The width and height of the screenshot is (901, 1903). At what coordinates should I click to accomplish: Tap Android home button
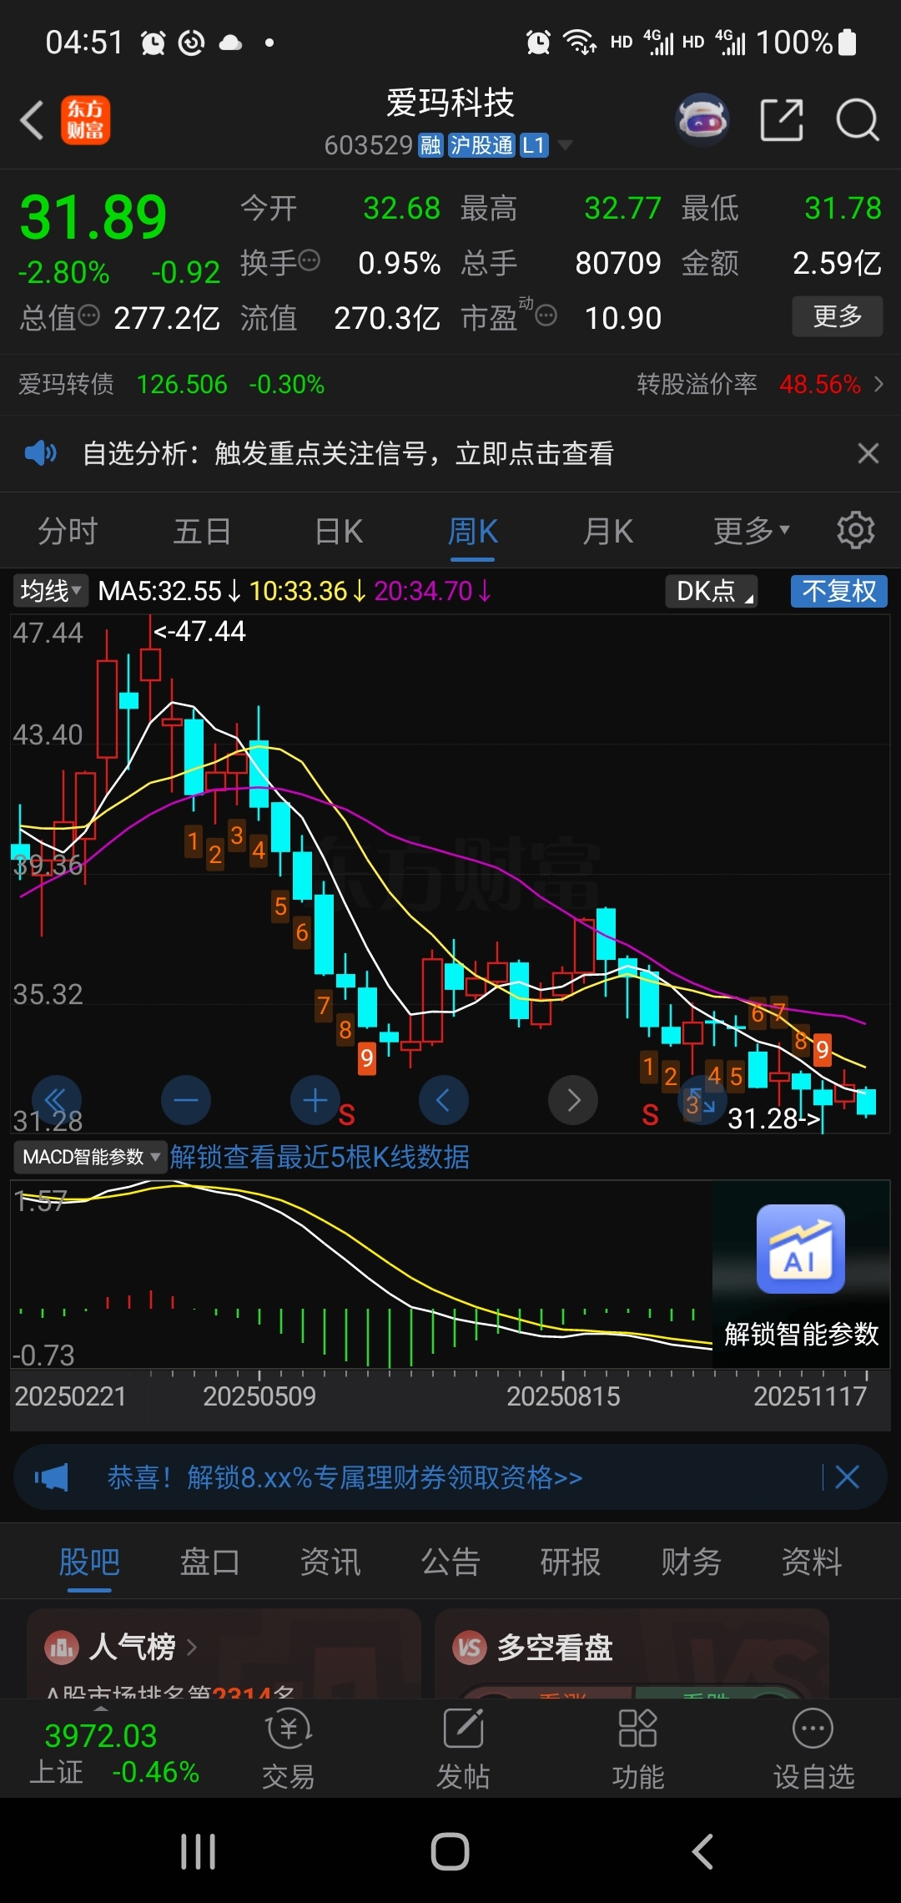[450, 1852]
